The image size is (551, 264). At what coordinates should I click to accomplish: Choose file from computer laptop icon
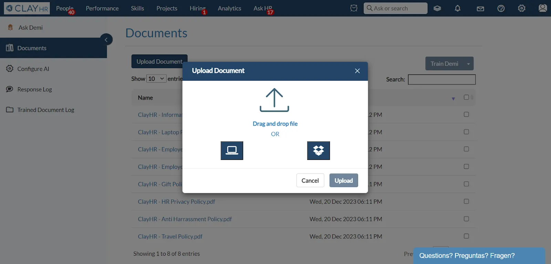(x=232, y=151)
